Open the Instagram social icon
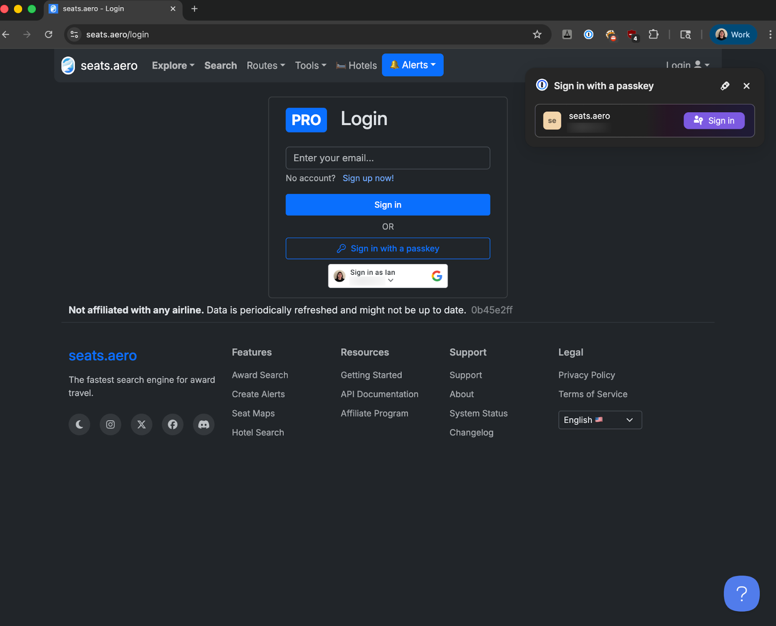This screenshot has width=776, height=626. tap(110, 424)
